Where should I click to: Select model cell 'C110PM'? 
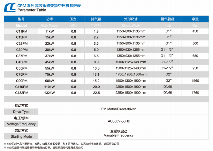pos(22,87)
